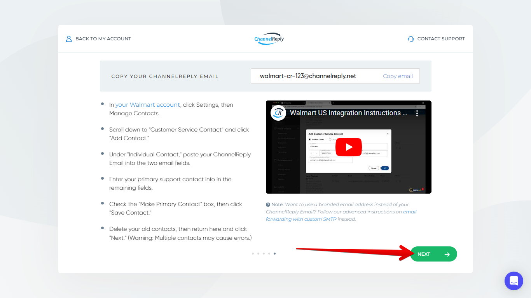Click the arrow icon in NEXT button
Image resolution: width=531 pixels, height=298 pixels.
[x=447, y=254]
